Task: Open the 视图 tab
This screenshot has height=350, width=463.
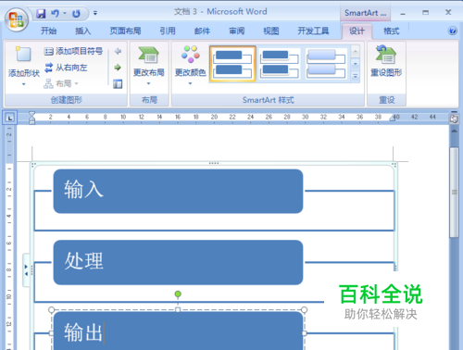Action: (271, 31)
